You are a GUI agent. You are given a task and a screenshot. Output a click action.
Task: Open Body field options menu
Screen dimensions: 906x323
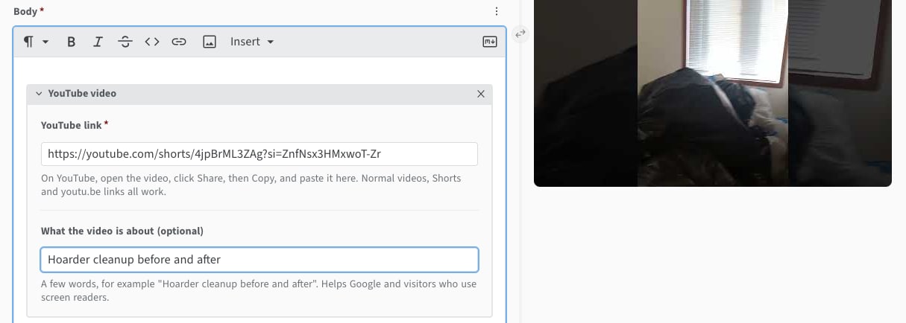[497, 11]
